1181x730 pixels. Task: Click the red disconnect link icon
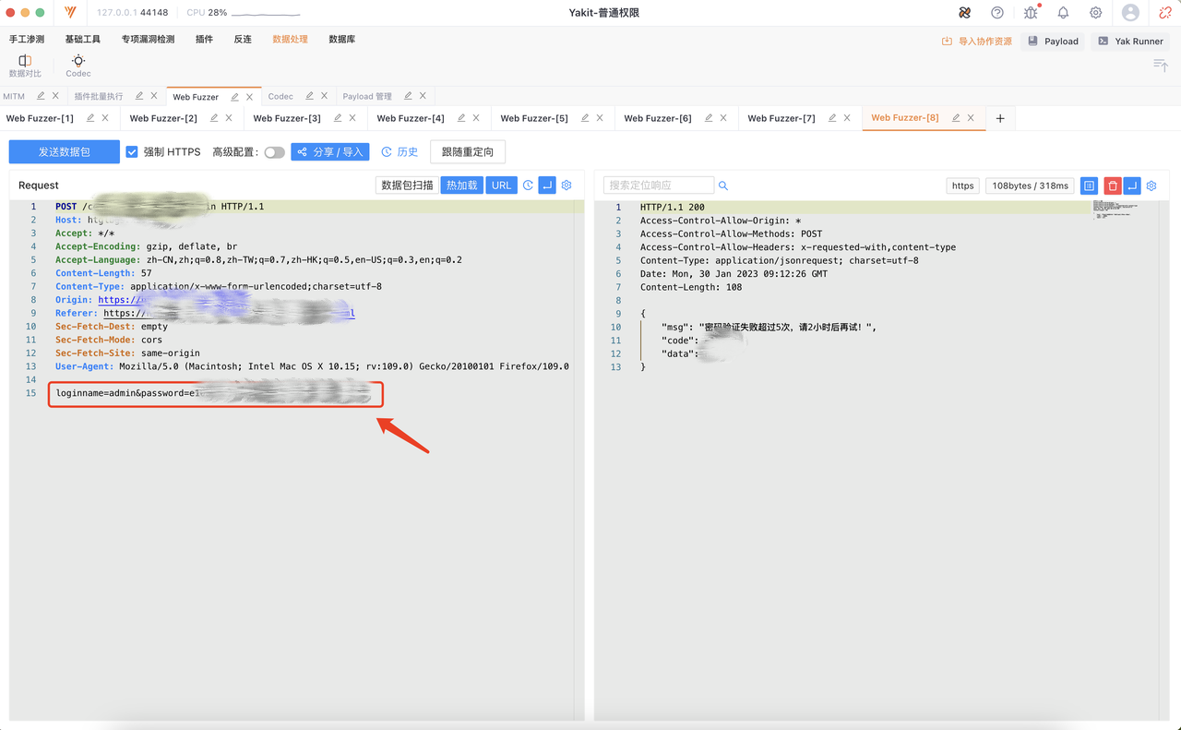[x=1165, y=13]
